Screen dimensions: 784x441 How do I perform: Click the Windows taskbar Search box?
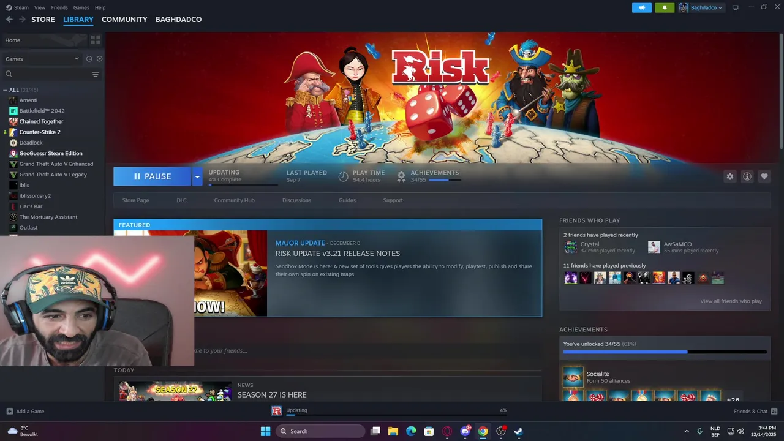click(320, 431)
